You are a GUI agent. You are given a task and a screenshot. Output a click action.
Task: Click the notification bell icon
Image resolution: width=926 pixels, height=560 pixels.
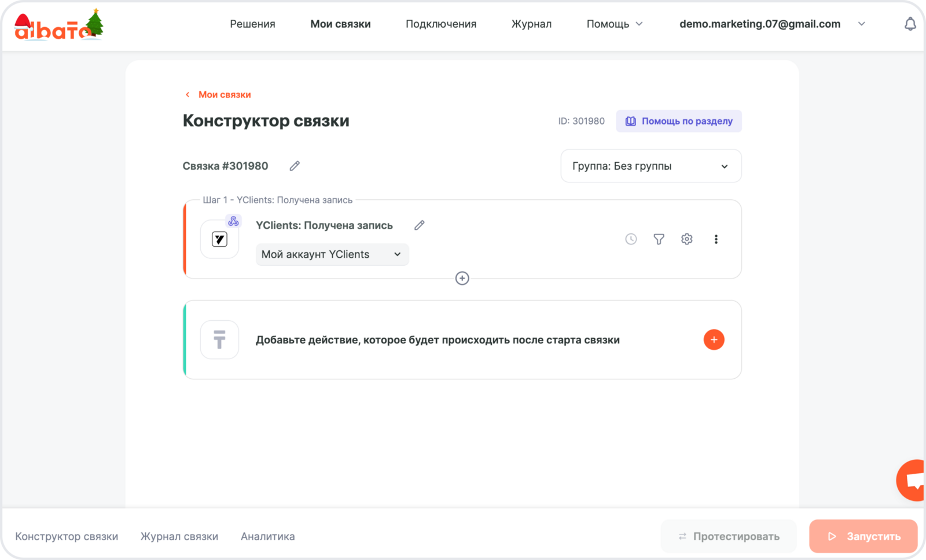(910, 24)
